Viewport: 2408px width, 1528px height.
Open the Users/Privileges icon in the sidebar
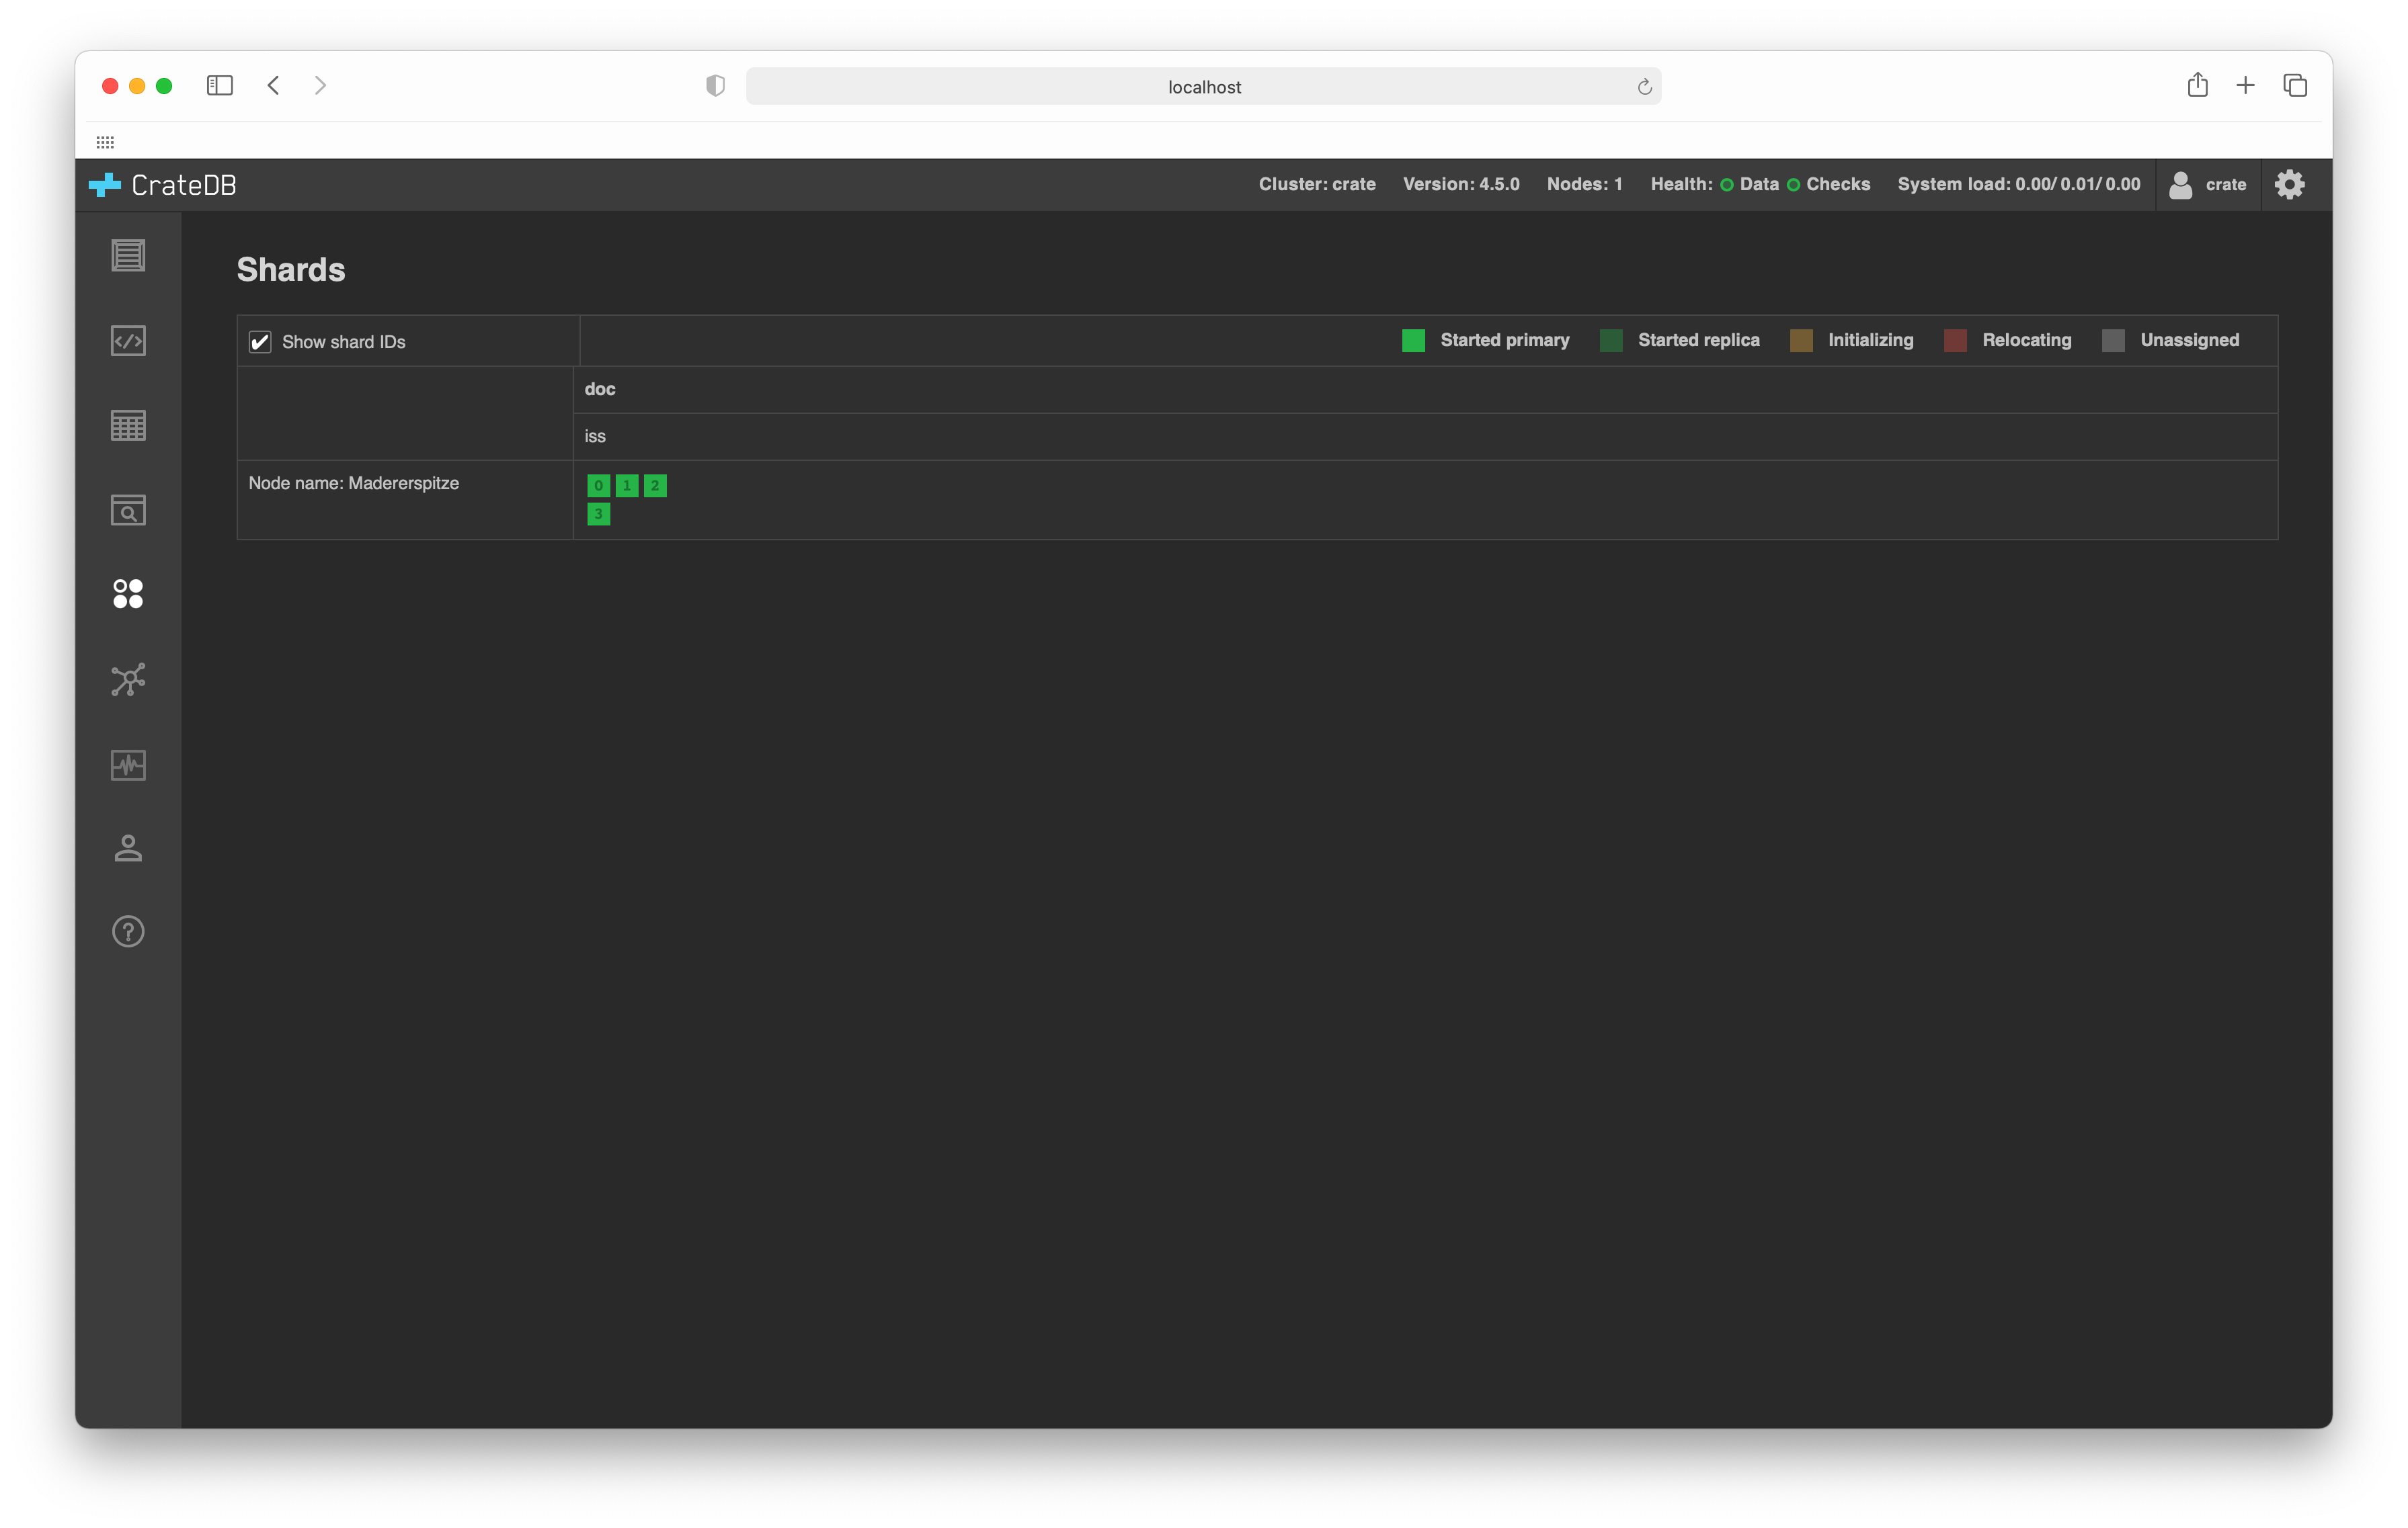click(128, 849)
